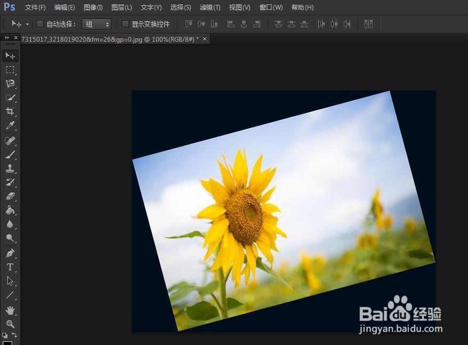The height and width of the screenshot is (345, 468).
Task: Click align left edges icon
Action: tap(231, 24)
